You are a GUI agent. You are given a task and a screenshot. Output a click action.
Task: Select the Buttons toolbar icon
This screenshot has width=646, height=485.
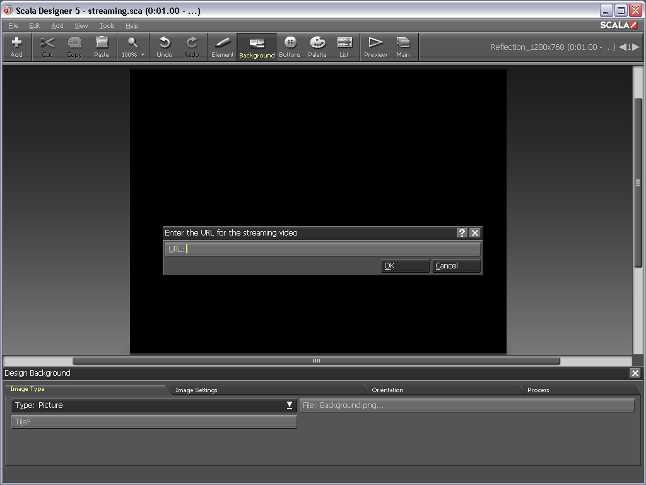(x=290, y=47)
